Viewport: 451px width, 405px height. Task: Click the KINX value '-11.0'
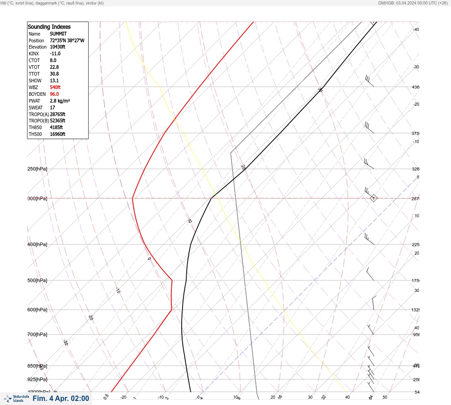55,54
